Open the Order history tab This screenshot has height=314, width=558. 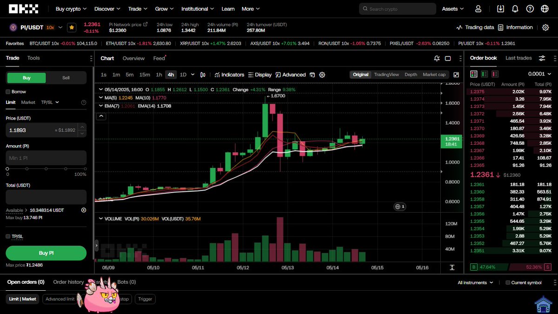[68, 282]
